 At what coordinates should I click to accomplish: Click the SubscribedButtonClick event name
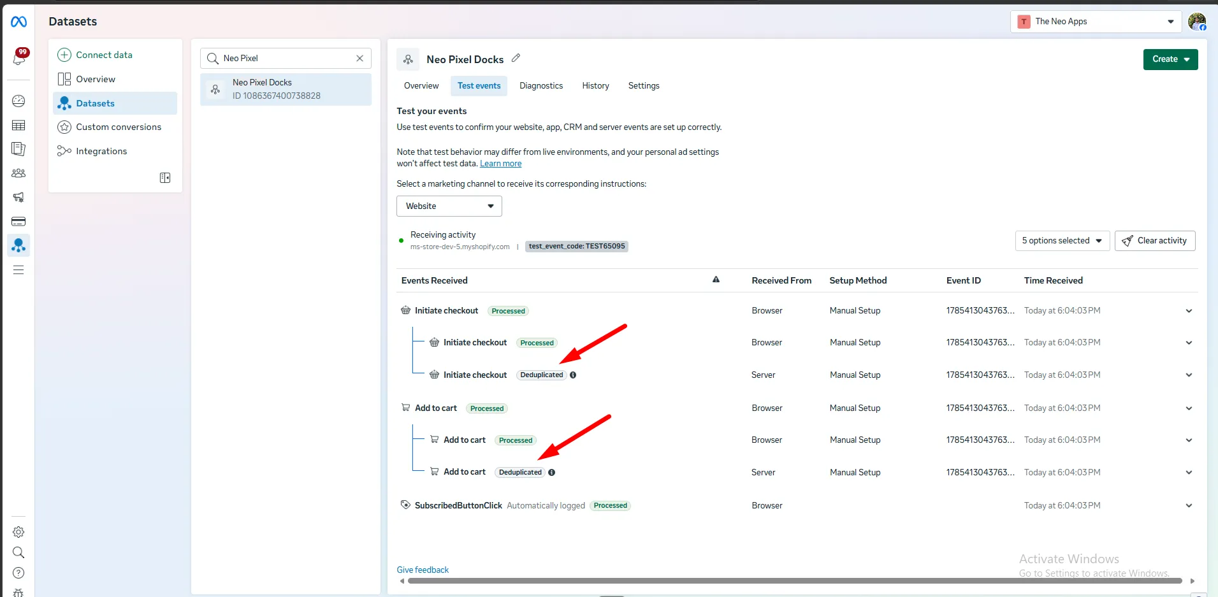point(458,506)
